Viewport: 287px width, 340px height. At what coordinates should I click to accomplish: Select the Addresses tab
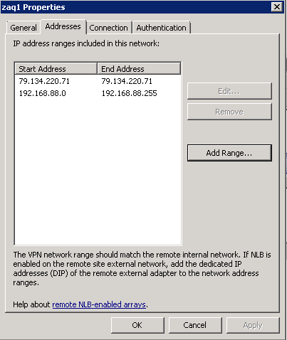(x=63, y=26)
